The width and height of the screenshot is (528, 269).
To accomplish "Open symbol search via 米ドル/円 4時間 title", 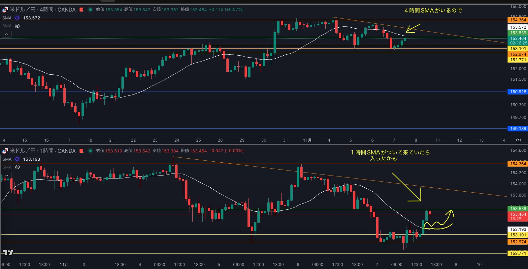I will [42, 10].
